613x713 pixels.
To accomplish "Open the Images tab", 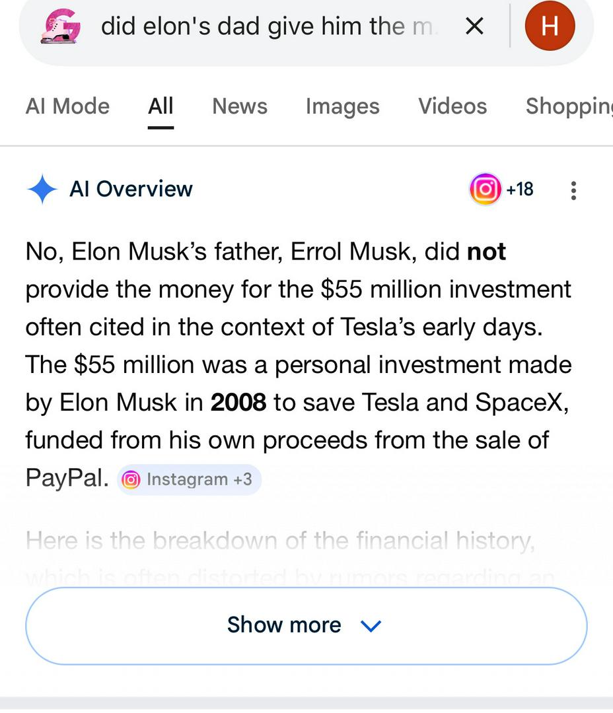I will (x=342, y=106).
